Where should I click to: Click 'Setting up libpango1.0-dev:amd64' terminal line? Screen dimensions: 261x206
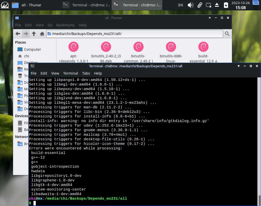coord(87,80)
